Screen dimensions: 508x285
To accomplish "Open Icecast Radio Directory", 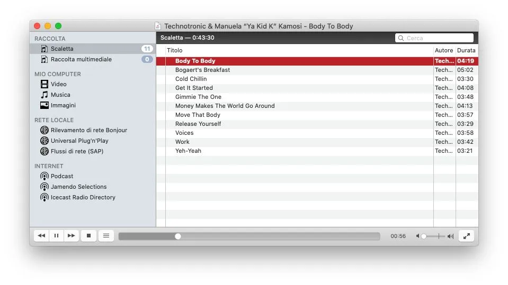I will pyautogui.click(x=93, y=197).
